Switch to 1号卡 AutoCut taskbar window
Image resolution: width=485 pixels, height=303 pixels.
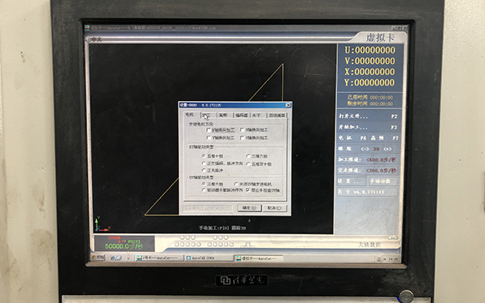tap(159, 258)
